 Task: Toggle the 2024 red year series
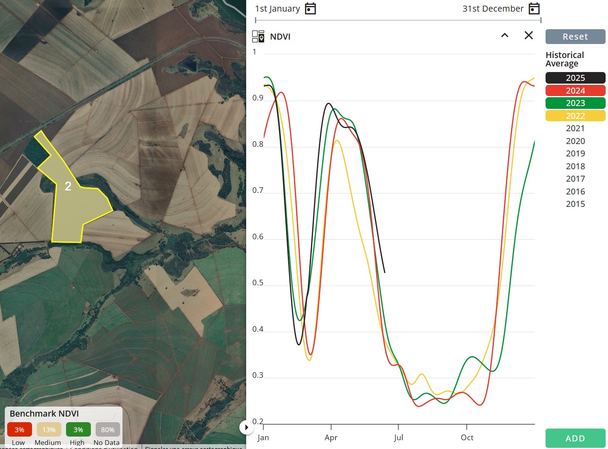click(x=575, y=90)
